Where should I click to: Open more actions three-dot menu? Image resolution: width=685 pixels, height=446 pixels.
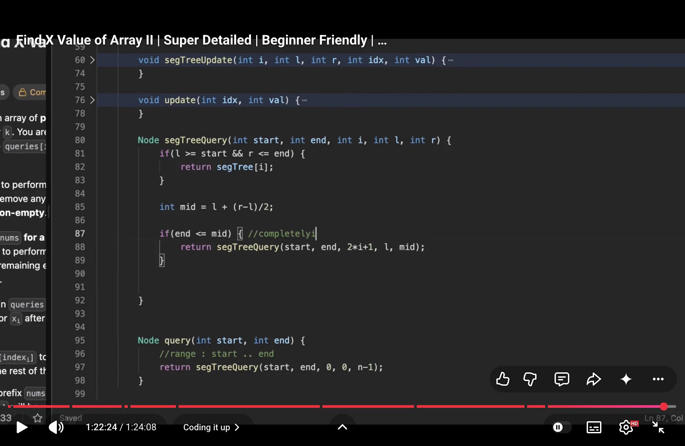pyautogui.click(x=658, y=379)
